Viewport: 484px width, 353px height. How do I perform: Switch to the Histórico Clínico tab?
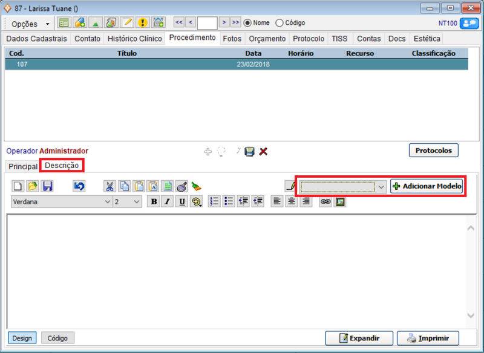pos(134,39)
